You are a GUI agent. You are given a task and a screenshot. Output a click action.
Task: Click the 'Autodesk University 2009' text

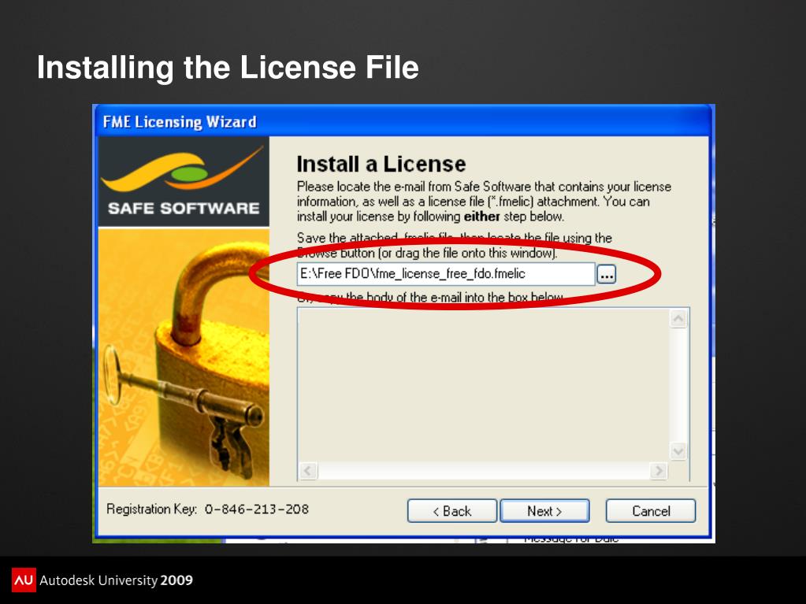(116, 580)
